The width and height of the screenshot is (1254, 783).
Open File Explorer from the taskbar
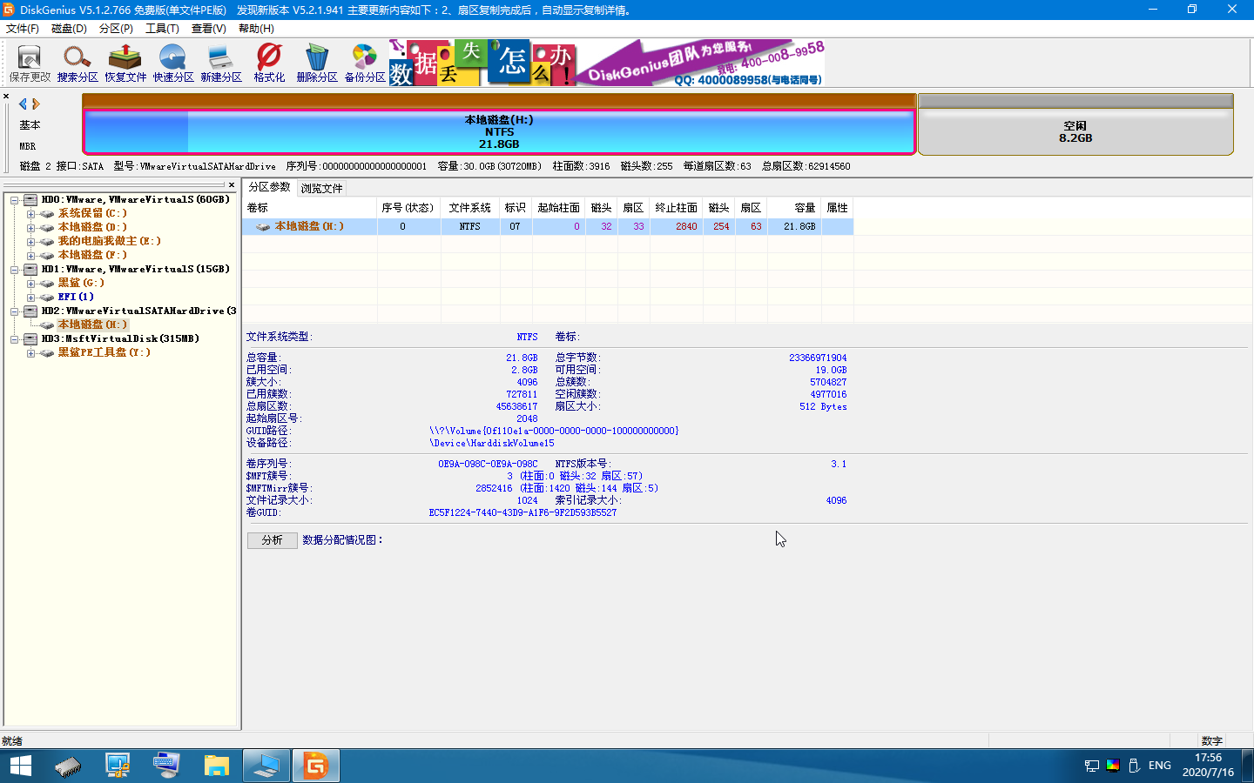(x=216, y=766)
